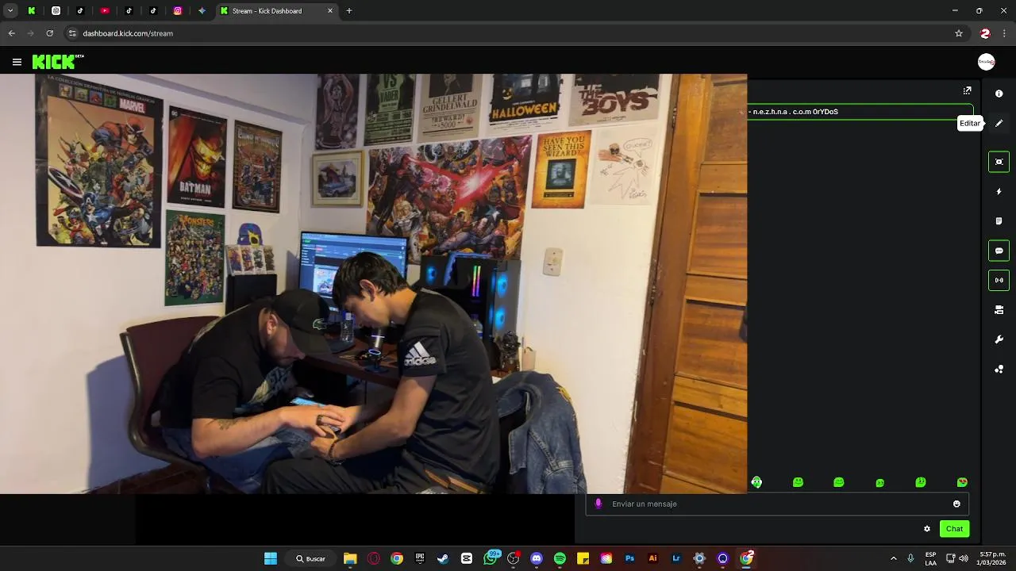The height and width of the screenshot is (571, 1016).
Task: Open a new browser tab
Action: [x=348, y=11]
